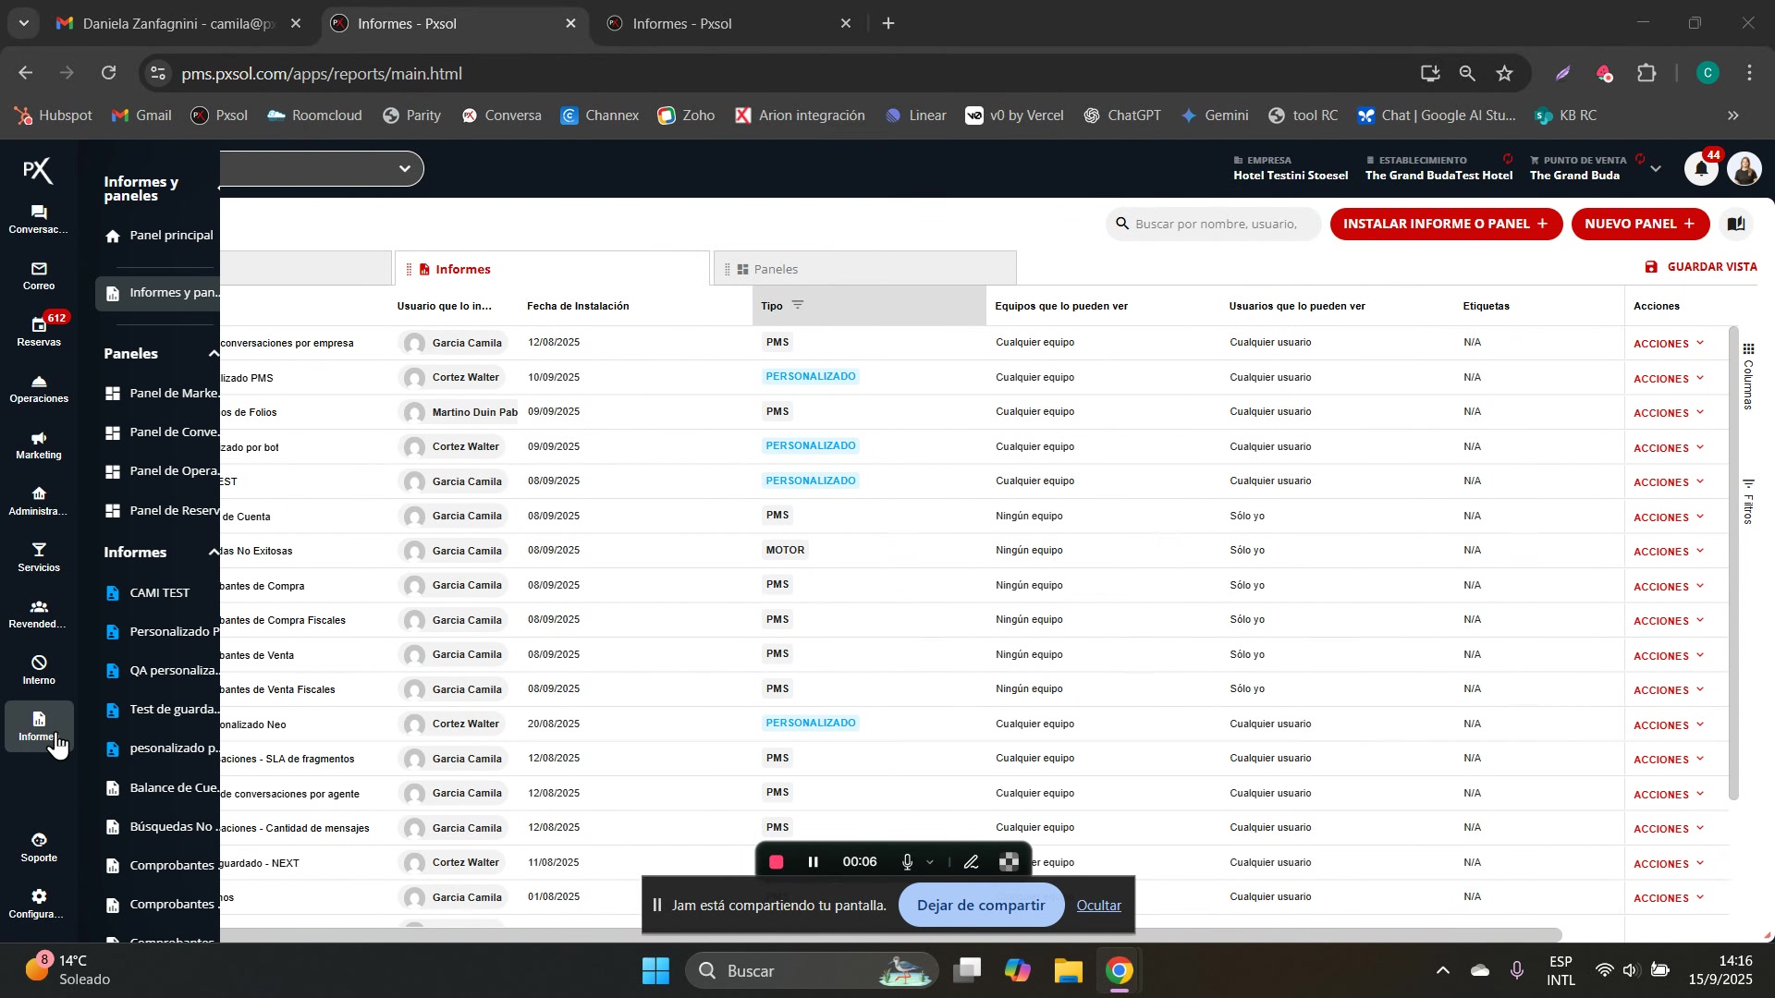The image size is (1775, 998).
Task: Bookmark page with star icon
Action: pos(1505,74)
